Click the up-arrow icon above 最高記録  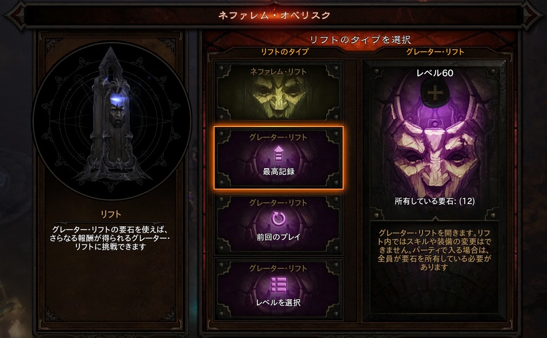pyautogui.click(x=279, y=153)
